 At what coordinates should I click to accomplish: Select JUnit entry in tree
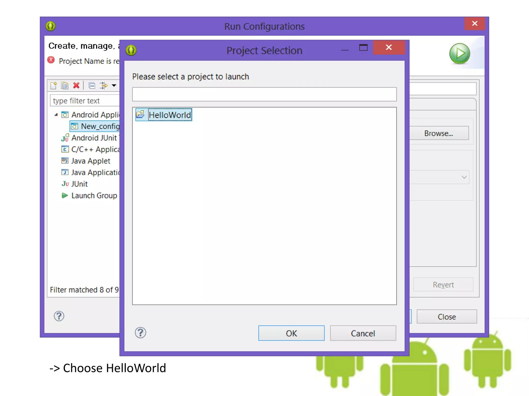tap(79, 184)
